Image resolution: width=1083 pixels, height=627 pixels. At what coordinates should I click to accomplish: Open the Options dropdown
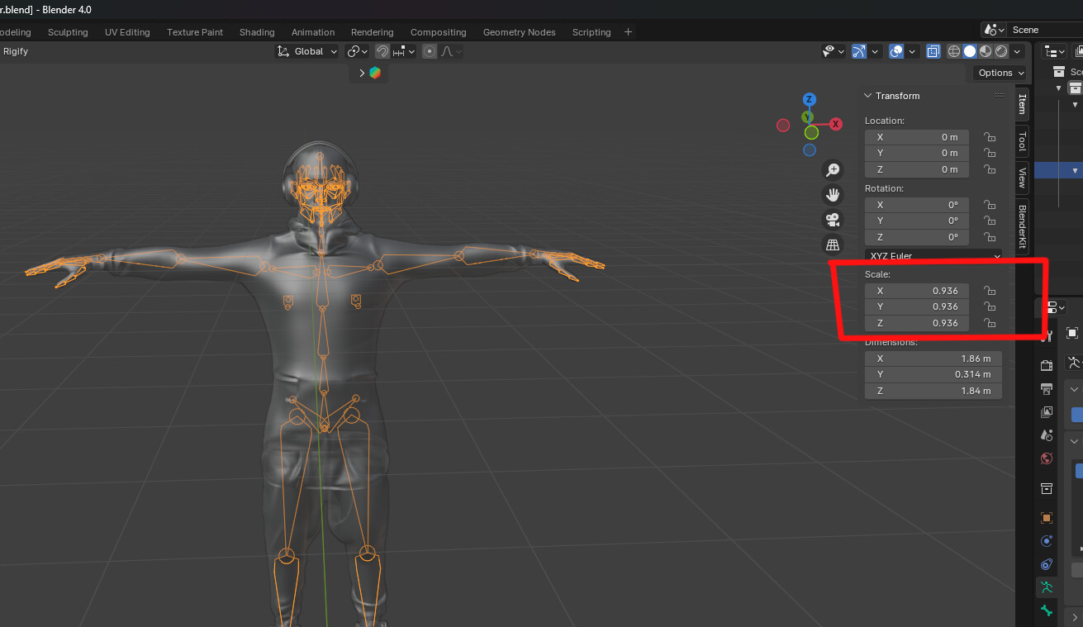(x=1000, y=73)
